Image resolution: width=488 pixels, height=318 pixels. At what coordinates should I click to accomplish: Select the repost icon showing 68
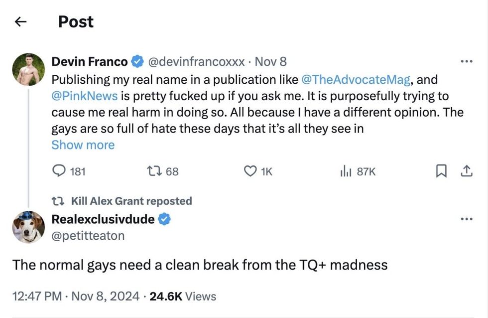(x=154, y=171)
